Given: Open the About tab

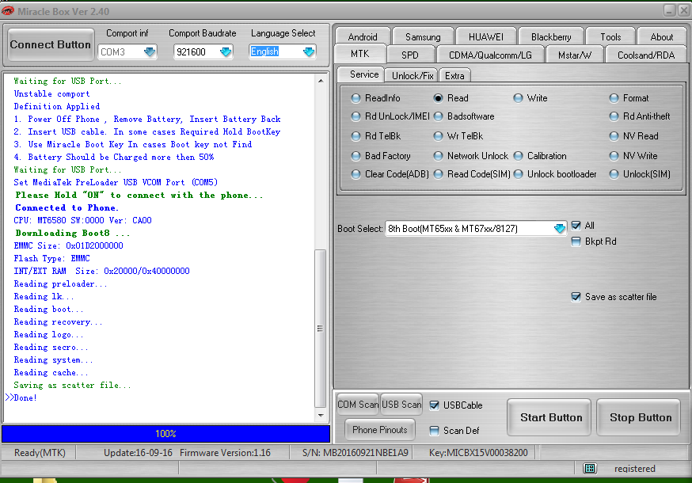Looking at the screenshot, I should point(662,37).
